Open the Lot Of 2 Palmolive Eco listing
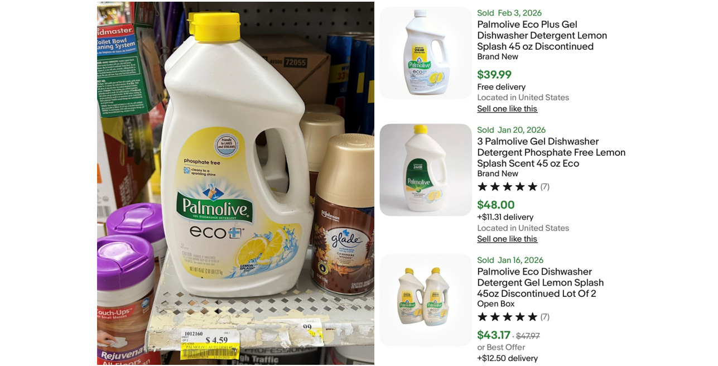The height and width of the screenshot is (366, 718). click(x=540, y=282)
